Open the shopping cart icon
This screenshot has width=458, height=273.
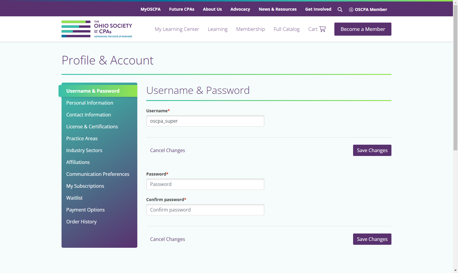point(322,29)
